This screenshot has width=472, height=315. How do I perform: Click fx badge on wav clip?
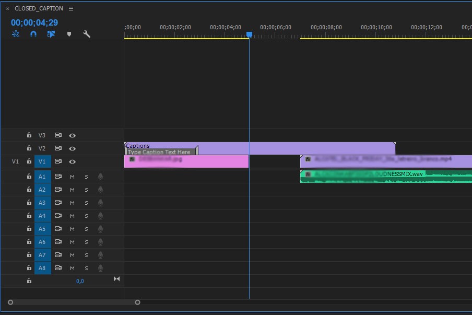coord(308,174)
